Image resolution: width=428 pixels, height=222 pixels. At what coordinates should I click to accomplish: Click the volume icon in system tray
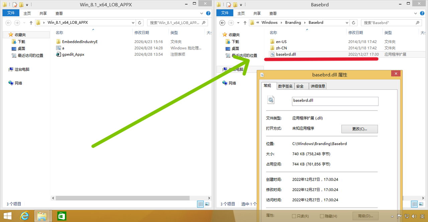pyautogui.click(x=414, y=216)
